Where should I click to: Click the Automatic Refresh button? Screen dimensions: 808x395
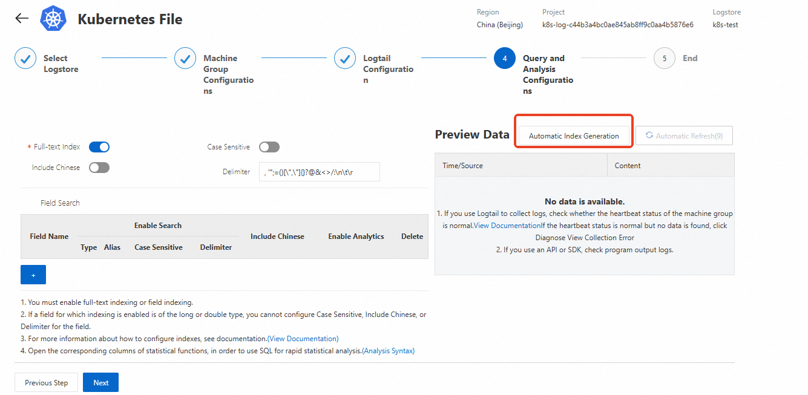pyautogui.click(x=684, y=136)
